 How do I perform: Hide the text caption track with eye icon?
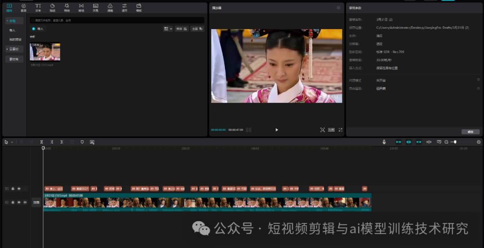pos(19,188)
